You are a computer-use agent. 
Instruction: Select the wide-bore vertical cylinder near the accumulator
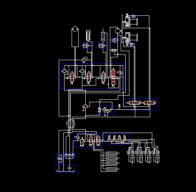pos(88,35)
